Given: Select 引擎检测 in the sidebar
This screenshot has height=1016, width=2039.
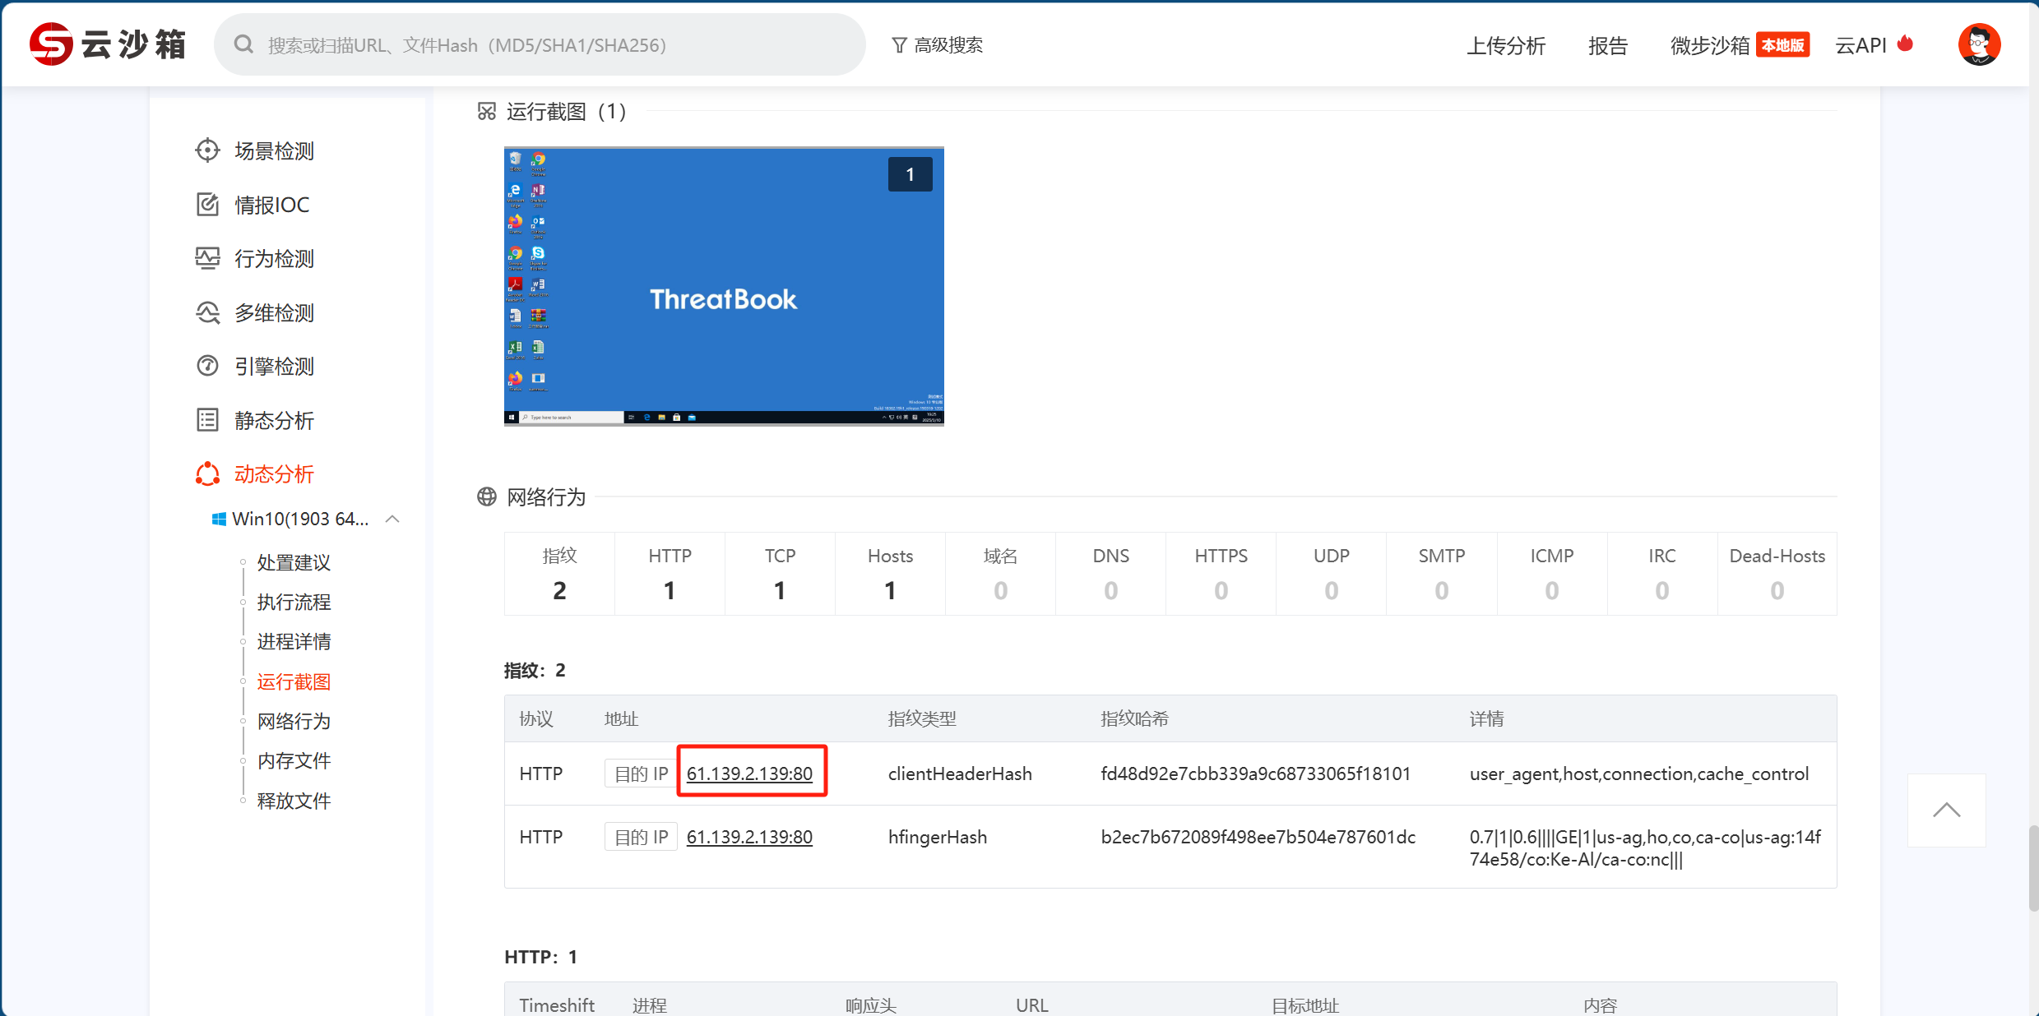Looking at the screenshot, I should pos(273,367).
